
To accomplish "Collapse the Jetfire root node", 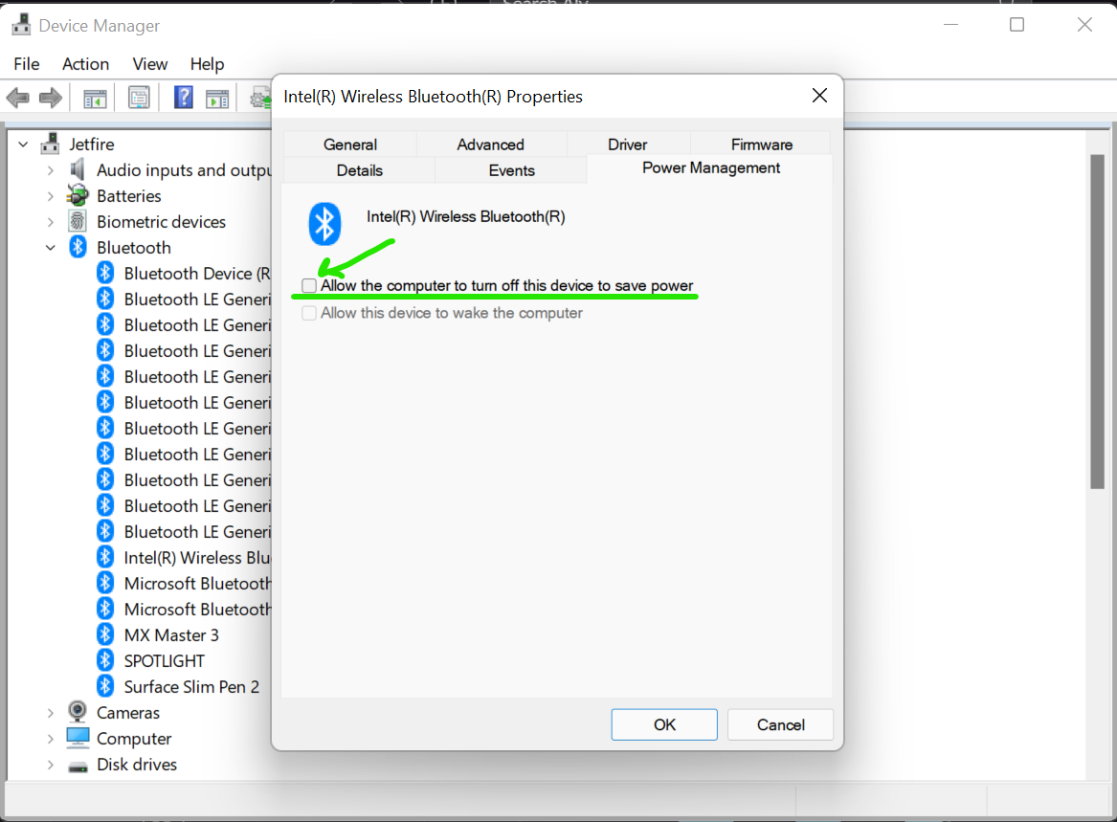I will point(24,144).
